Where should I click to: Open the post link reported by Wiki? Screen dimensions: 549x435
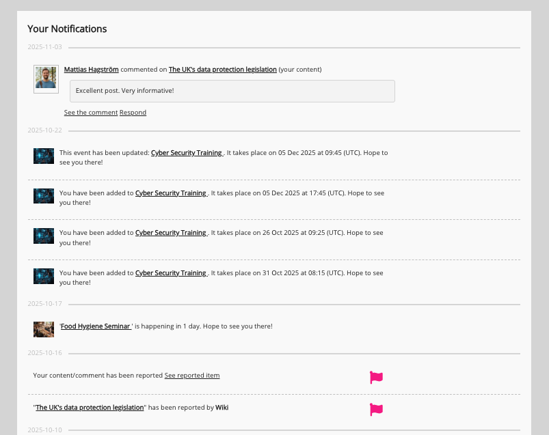[90, 408]
